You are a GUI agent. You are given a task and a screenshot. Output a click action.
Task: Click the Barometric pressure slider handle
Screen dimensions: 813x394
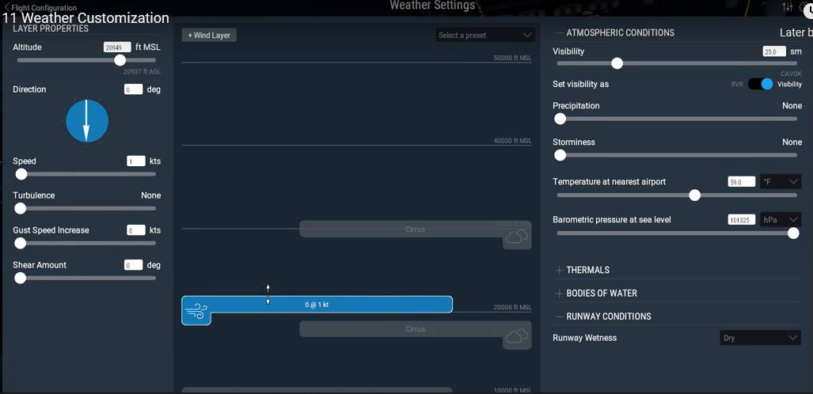(793, 233)
